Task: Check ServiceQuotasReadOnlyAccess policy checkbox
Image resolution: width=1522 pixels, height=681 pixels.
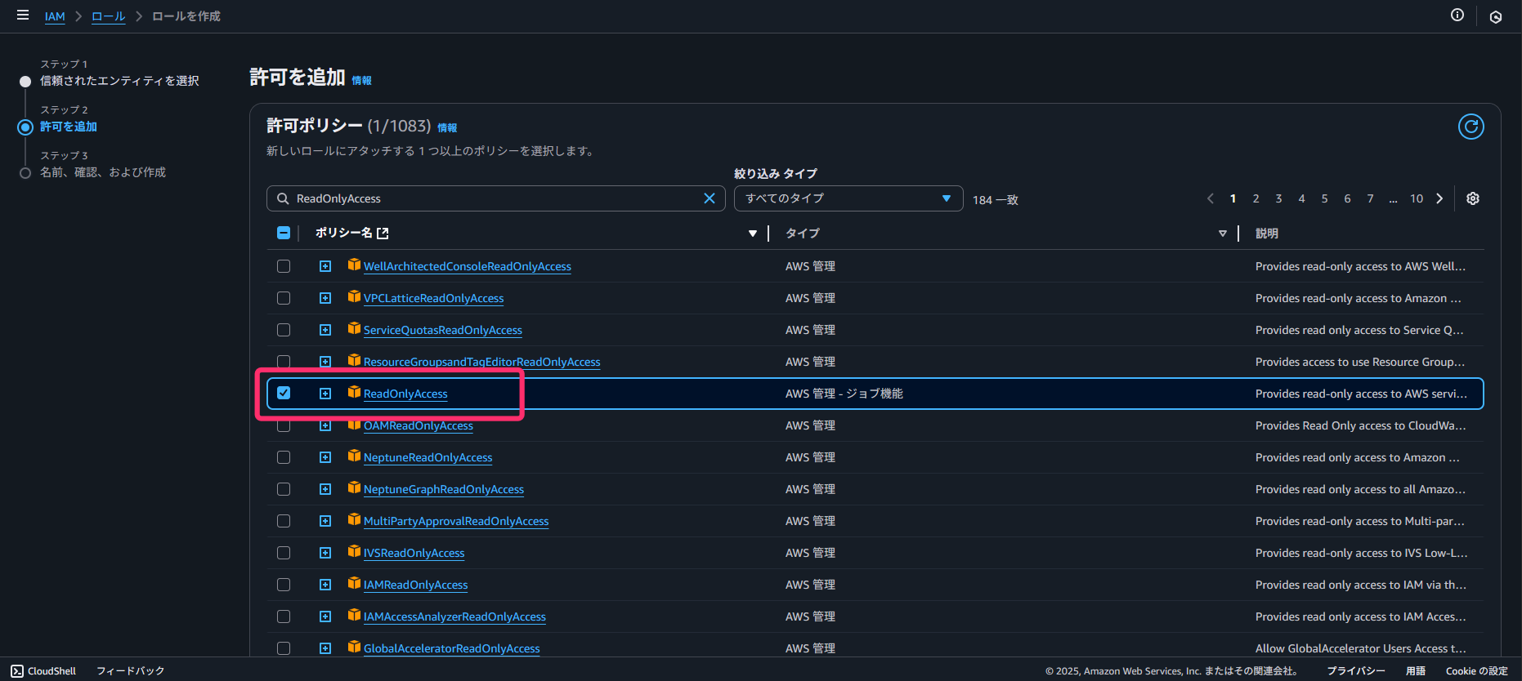Action: tap(284, 330)
